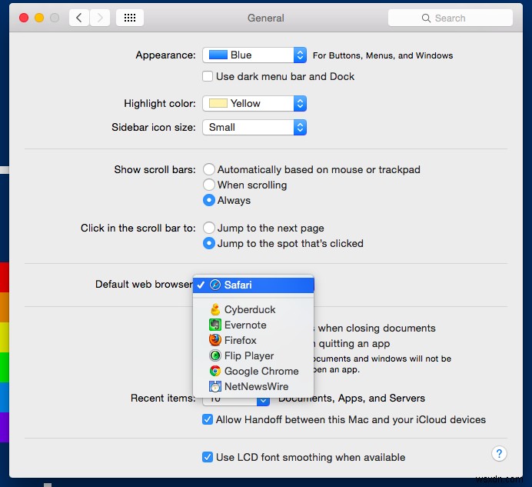Click the yellow minimize window button
Image resolution: width=532 pixels, height=487 pixels.
tap(39, 18)
